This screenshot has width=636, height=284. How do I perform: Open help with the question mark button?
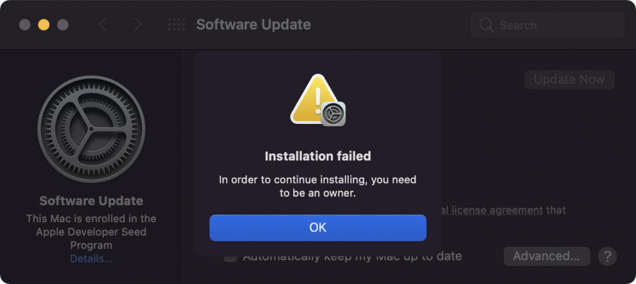[x=607, y=256]
